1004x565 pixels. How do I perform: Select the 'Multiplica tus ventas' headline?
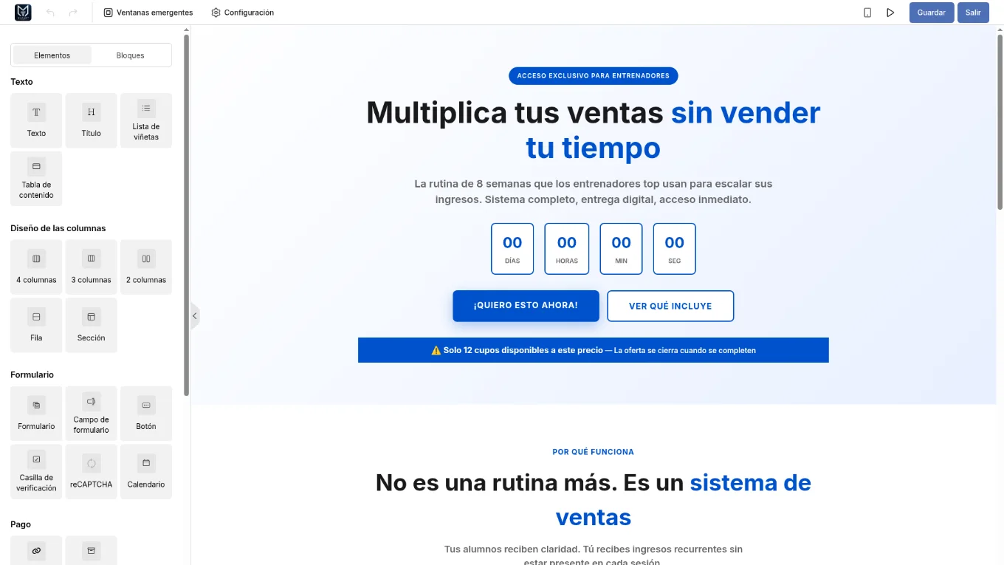tap(594, 130)
